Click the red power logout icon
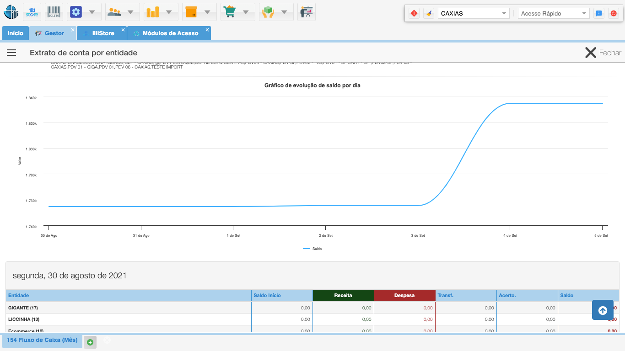Screen dimensions: 625x351 613,13
